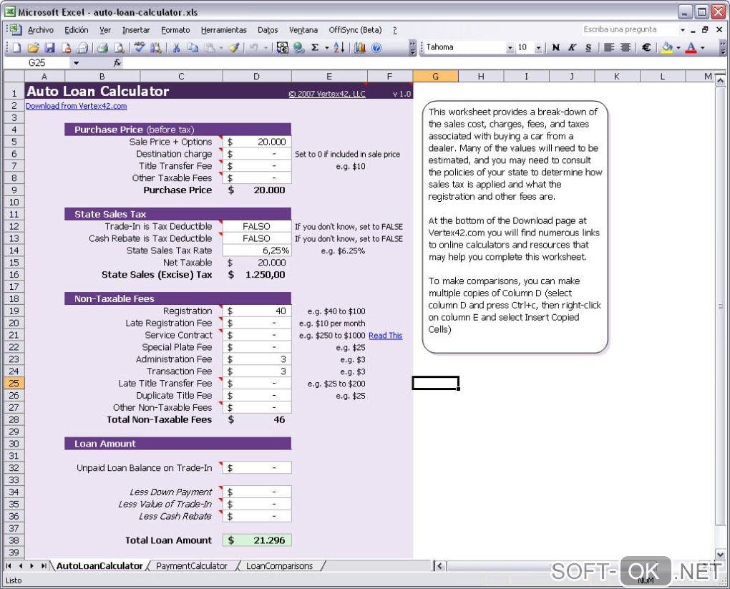The height and width of the screenshot is (589, 730).
Task: Switch to the LoanComparisons sheet tab
Action: 279,565
